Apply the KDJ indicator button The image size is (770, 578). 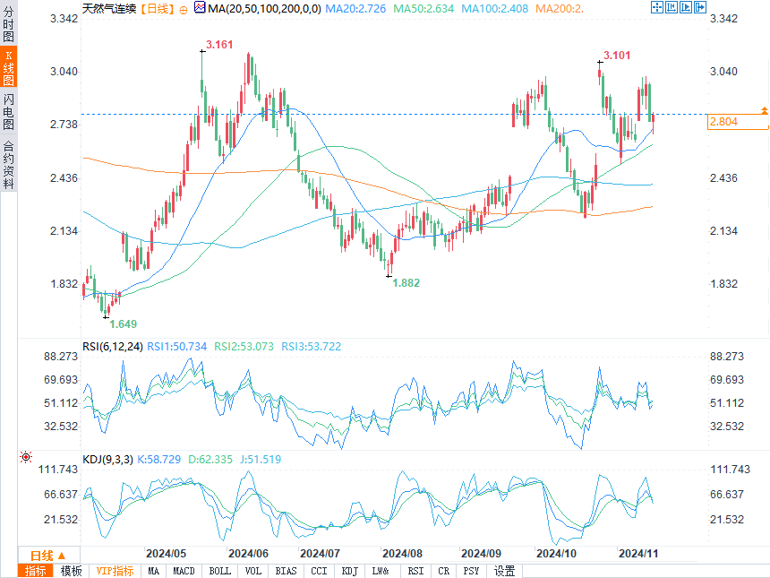(x=350, y=571)
